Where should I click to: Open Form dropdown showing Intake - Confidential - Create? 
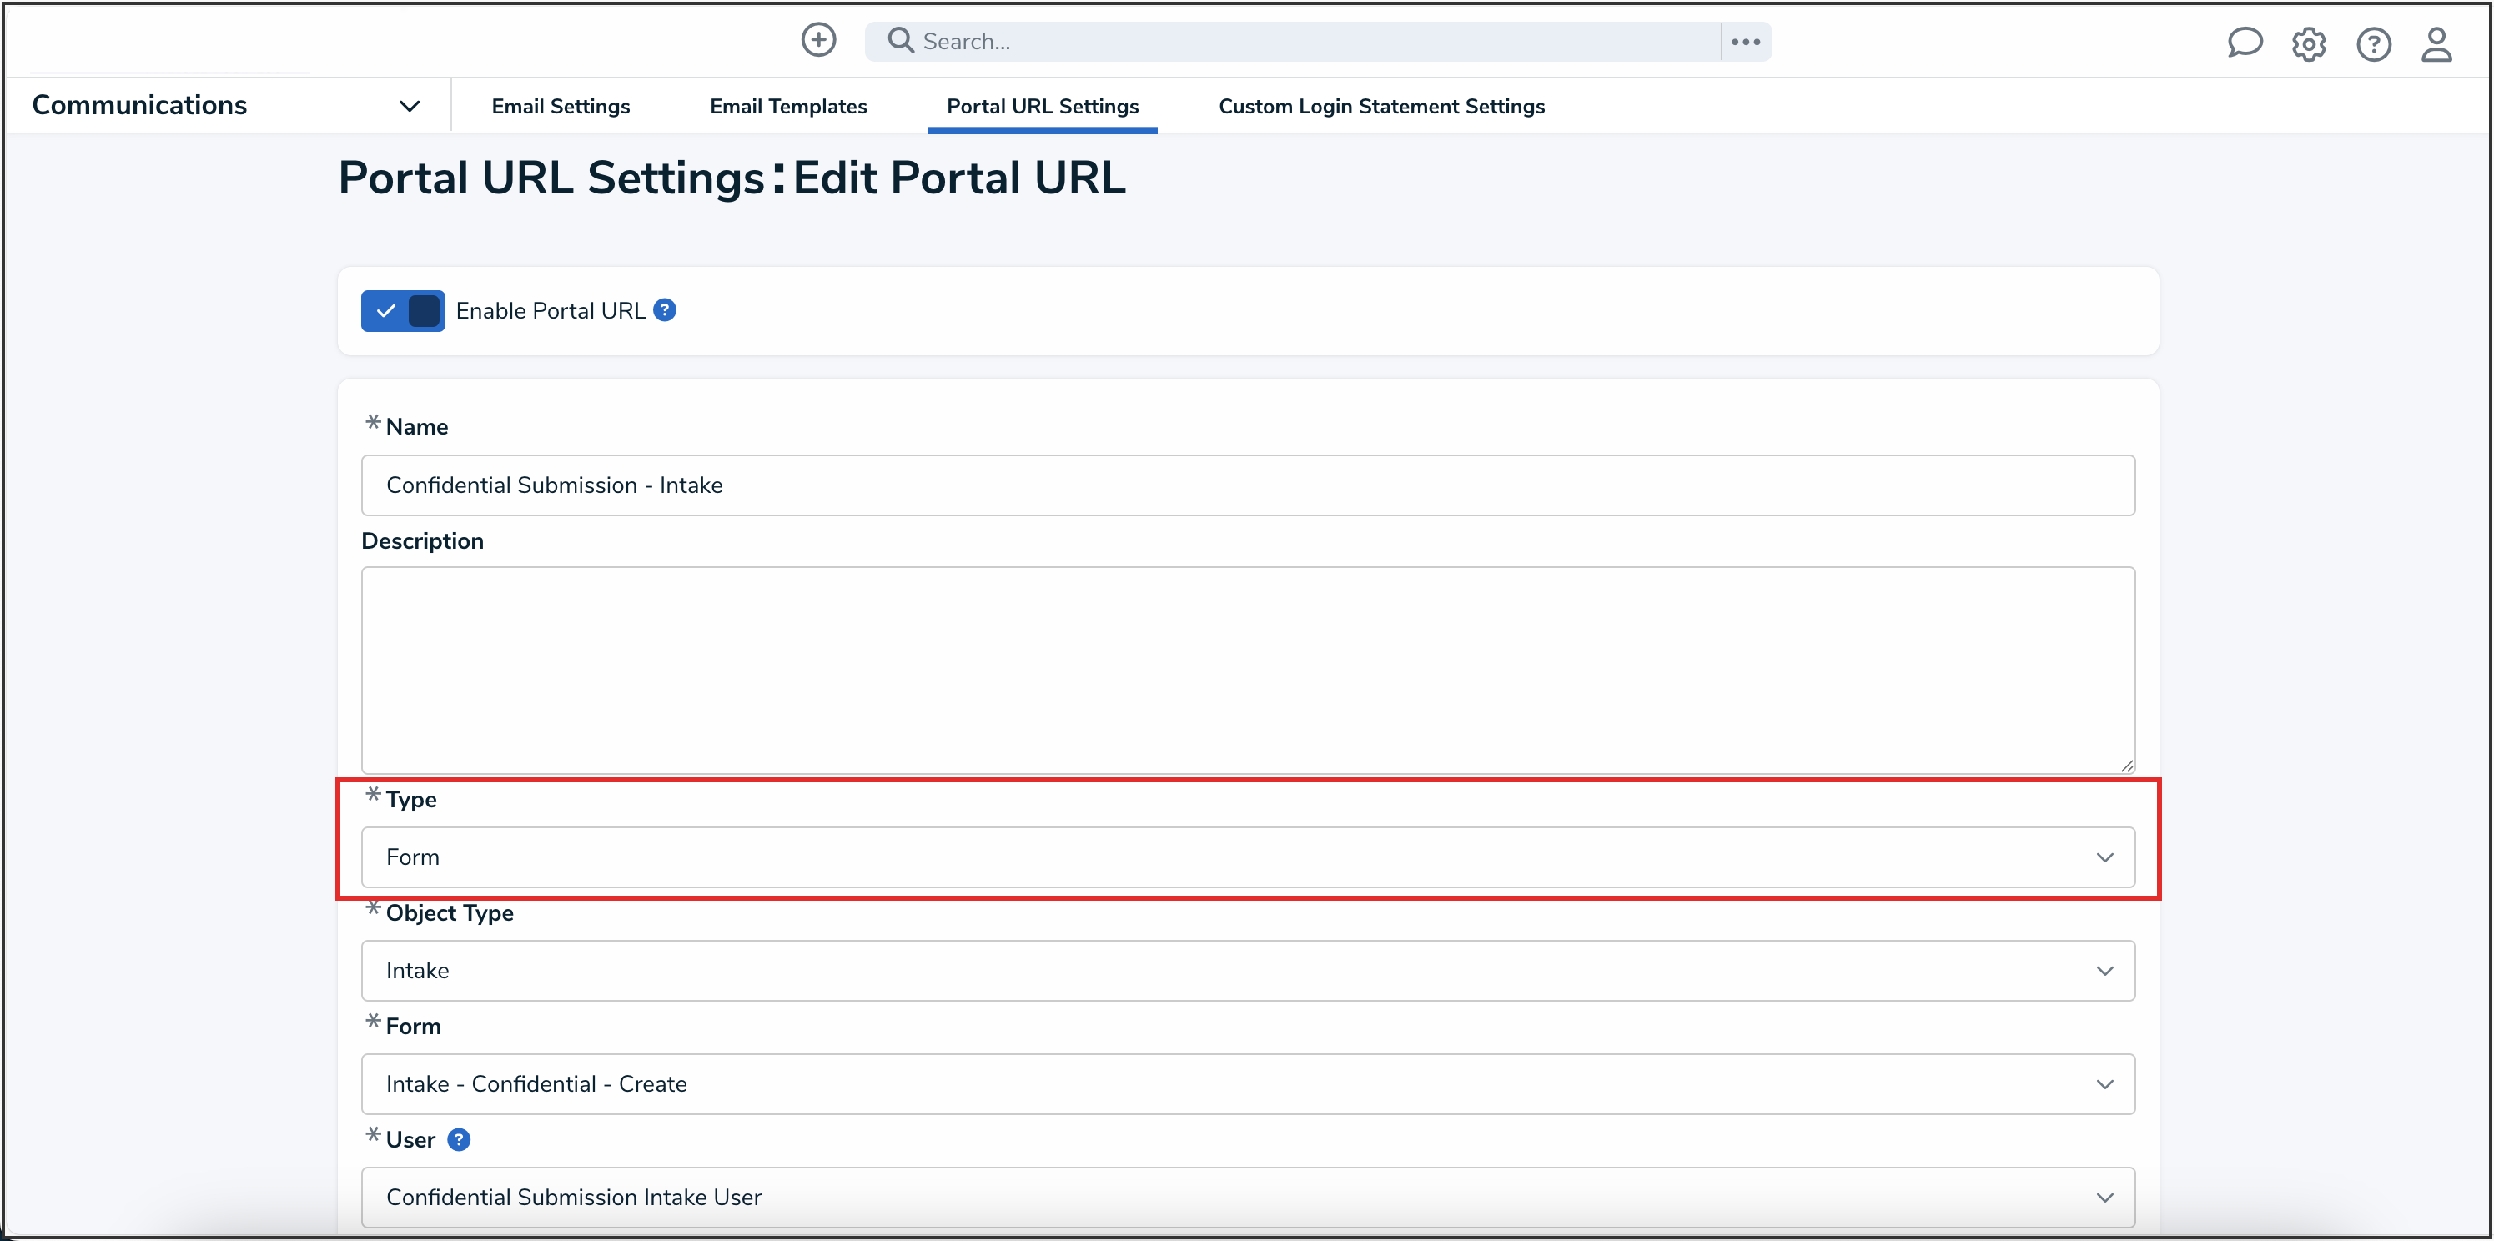[x=1247, y=1083]
